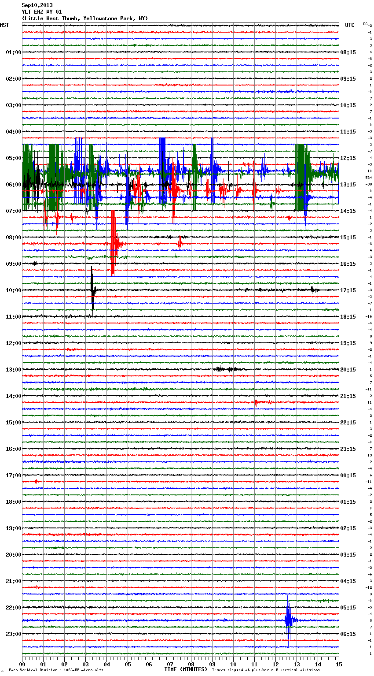Click the 21:15 UTC time label
374x676 pixels.
pos(348,396)
